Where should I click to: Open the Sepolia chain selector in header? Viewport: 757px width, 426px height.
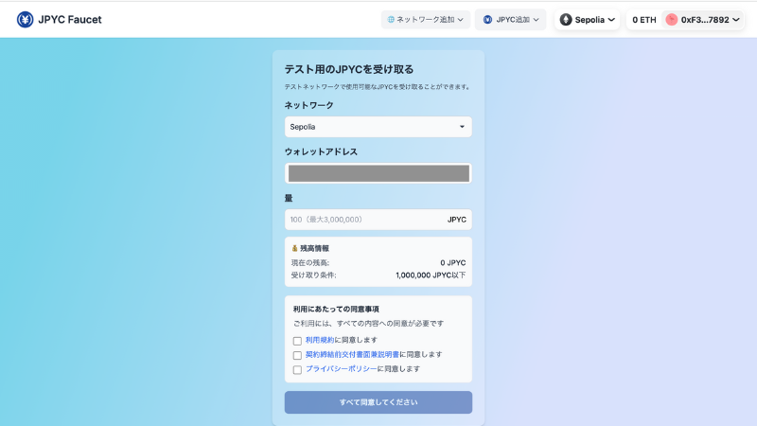point(587,20)
